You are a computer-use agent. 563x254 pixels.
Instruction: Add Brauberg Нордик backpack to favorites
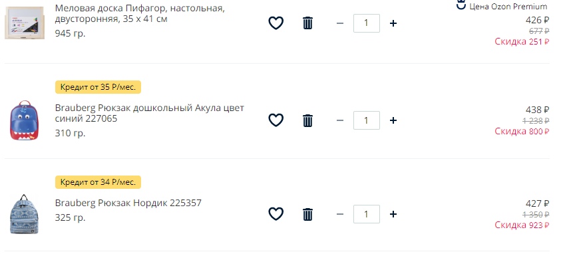click(276, 214)
